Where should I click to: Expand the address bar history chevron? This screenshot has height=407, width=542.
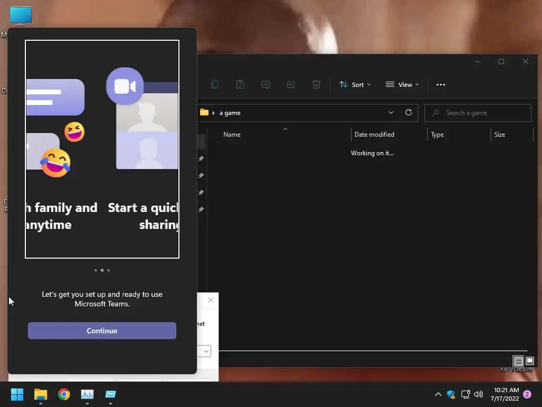391,112
